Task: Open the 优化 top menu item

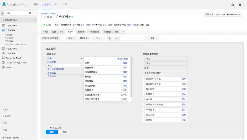Action: coord(57,5)
